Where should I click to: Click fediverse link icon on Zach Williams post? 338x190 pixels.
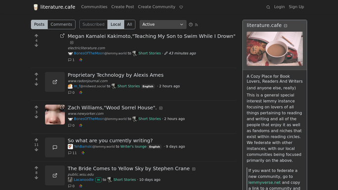(x=81, y=125)
